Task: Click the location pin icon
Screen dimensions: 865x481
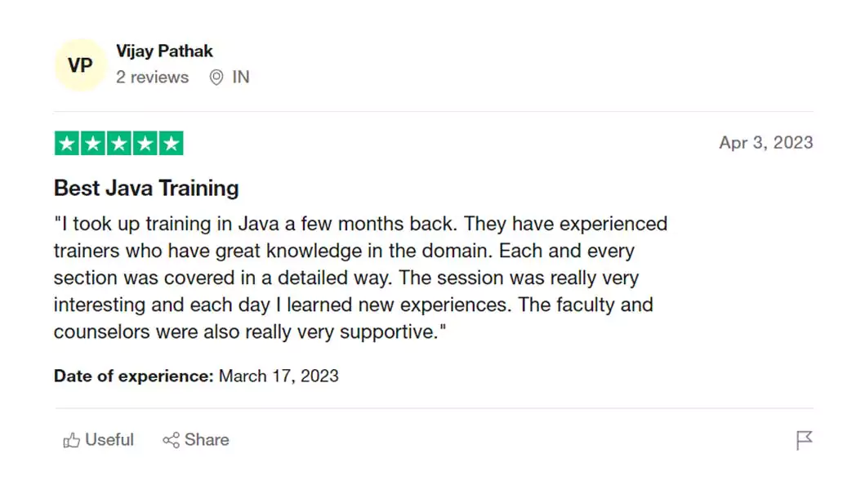Action: (216, 78)
